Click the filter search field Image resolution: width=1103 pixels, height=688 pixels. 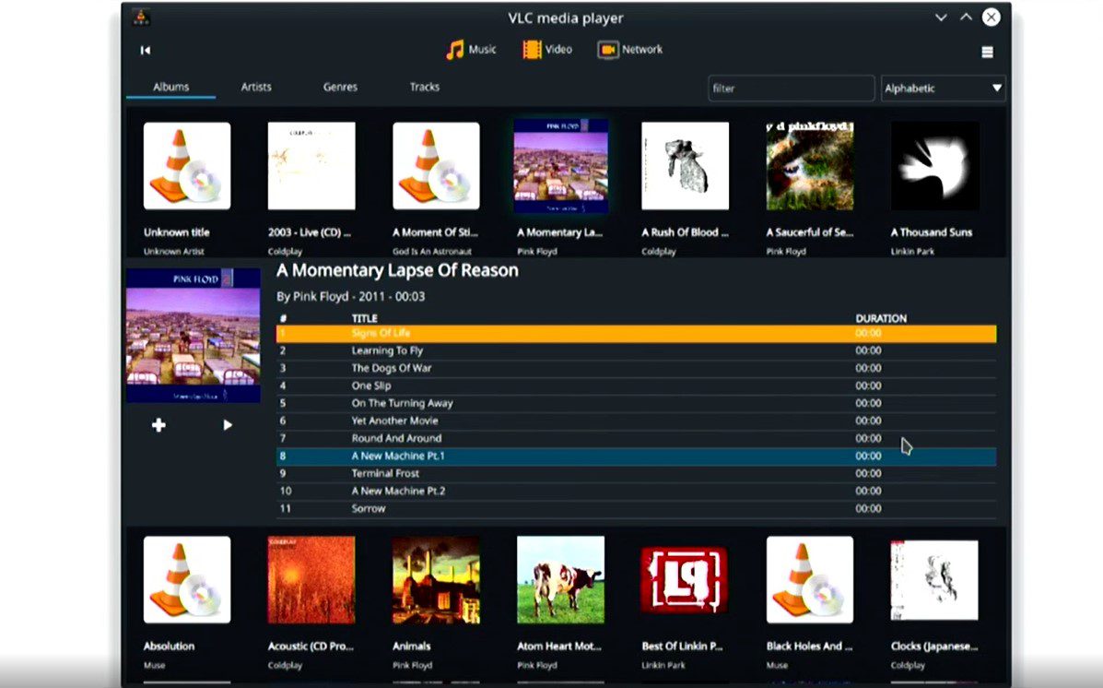791,89
